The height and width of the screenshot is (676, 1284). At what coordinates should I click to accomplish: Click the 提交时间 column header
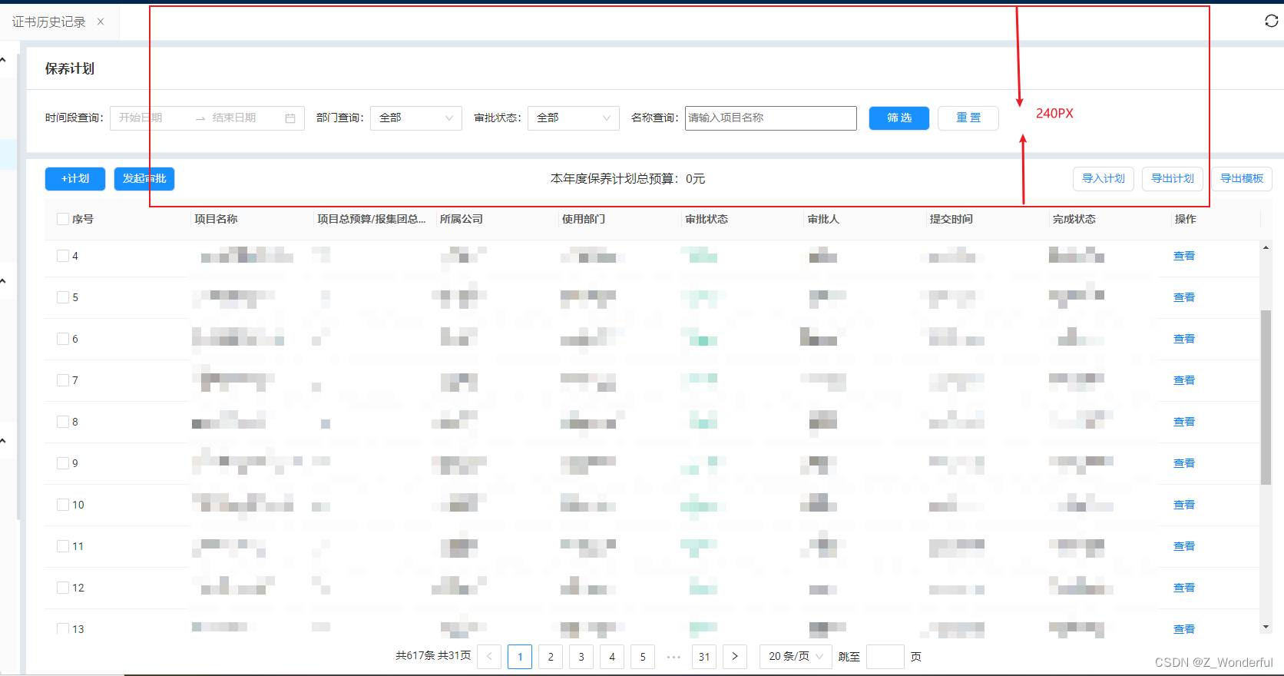pos(951,219)
